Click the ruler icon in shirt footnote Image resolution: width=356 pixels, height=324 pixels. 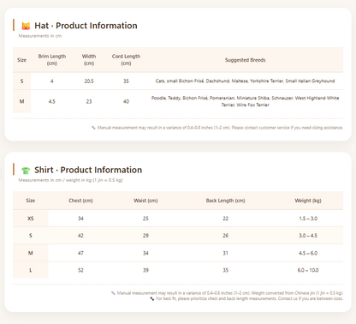(x=113, y=293)
